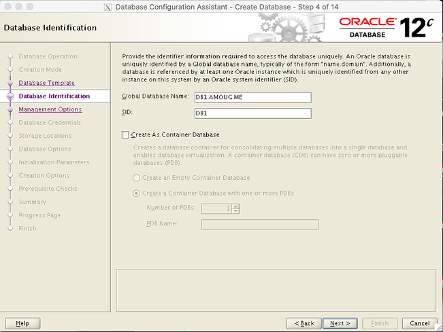Click the 'Number of PDBs:' label
The height and width of the screenshot is (332, 443).
(x=171, y=208)
